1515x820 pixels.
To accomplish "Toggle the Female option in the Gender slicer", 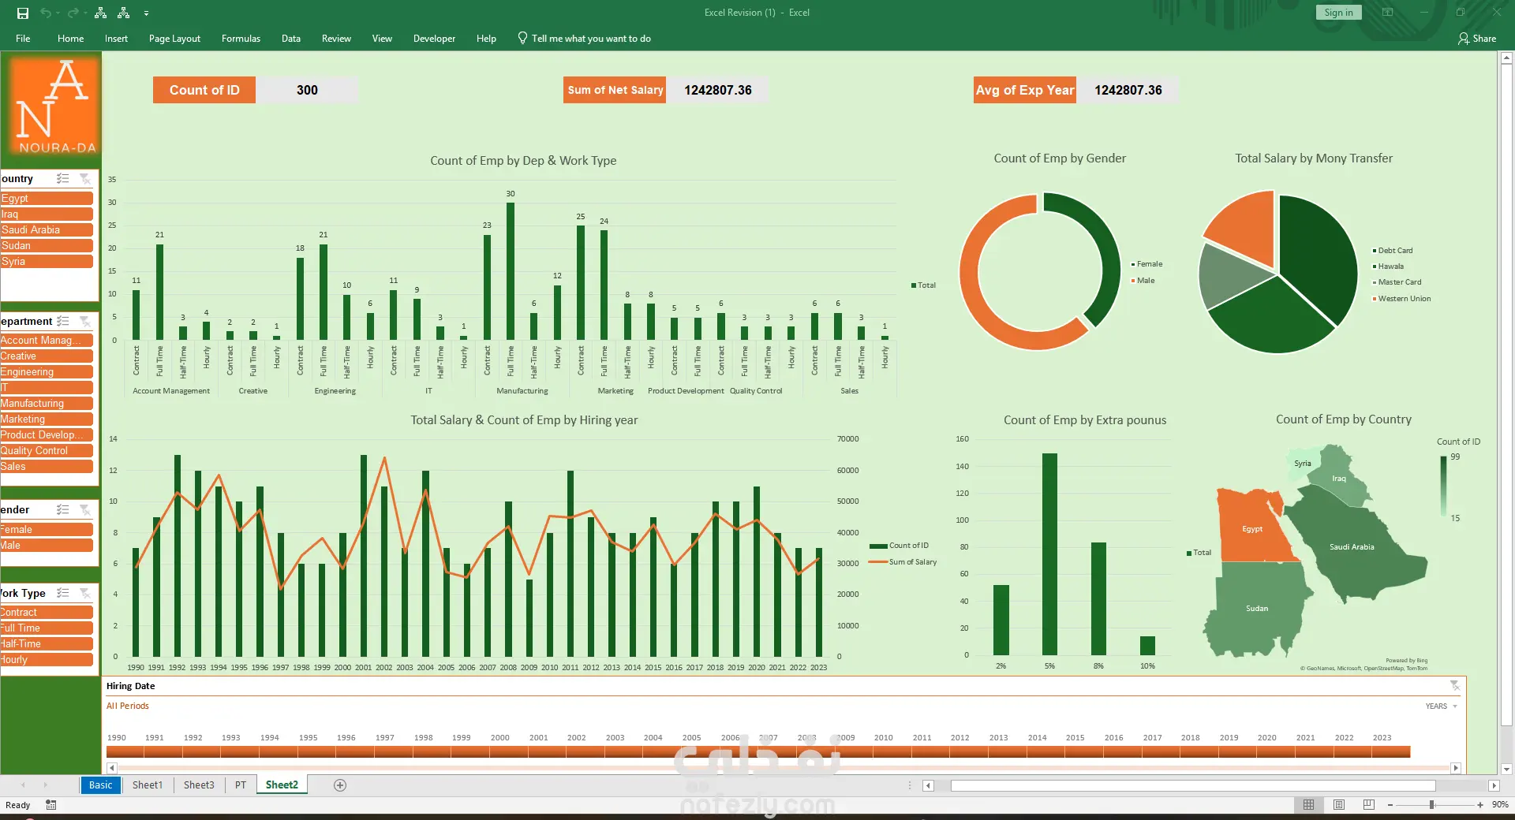I will click(x=47, y=530).
